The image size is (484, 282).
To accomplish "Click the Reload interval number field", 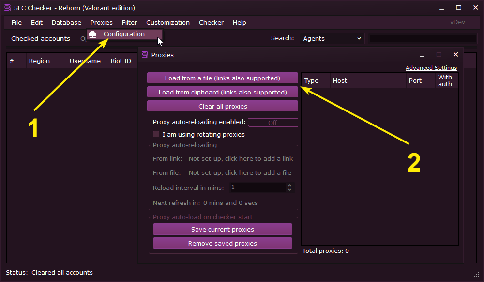I will 258,188.
